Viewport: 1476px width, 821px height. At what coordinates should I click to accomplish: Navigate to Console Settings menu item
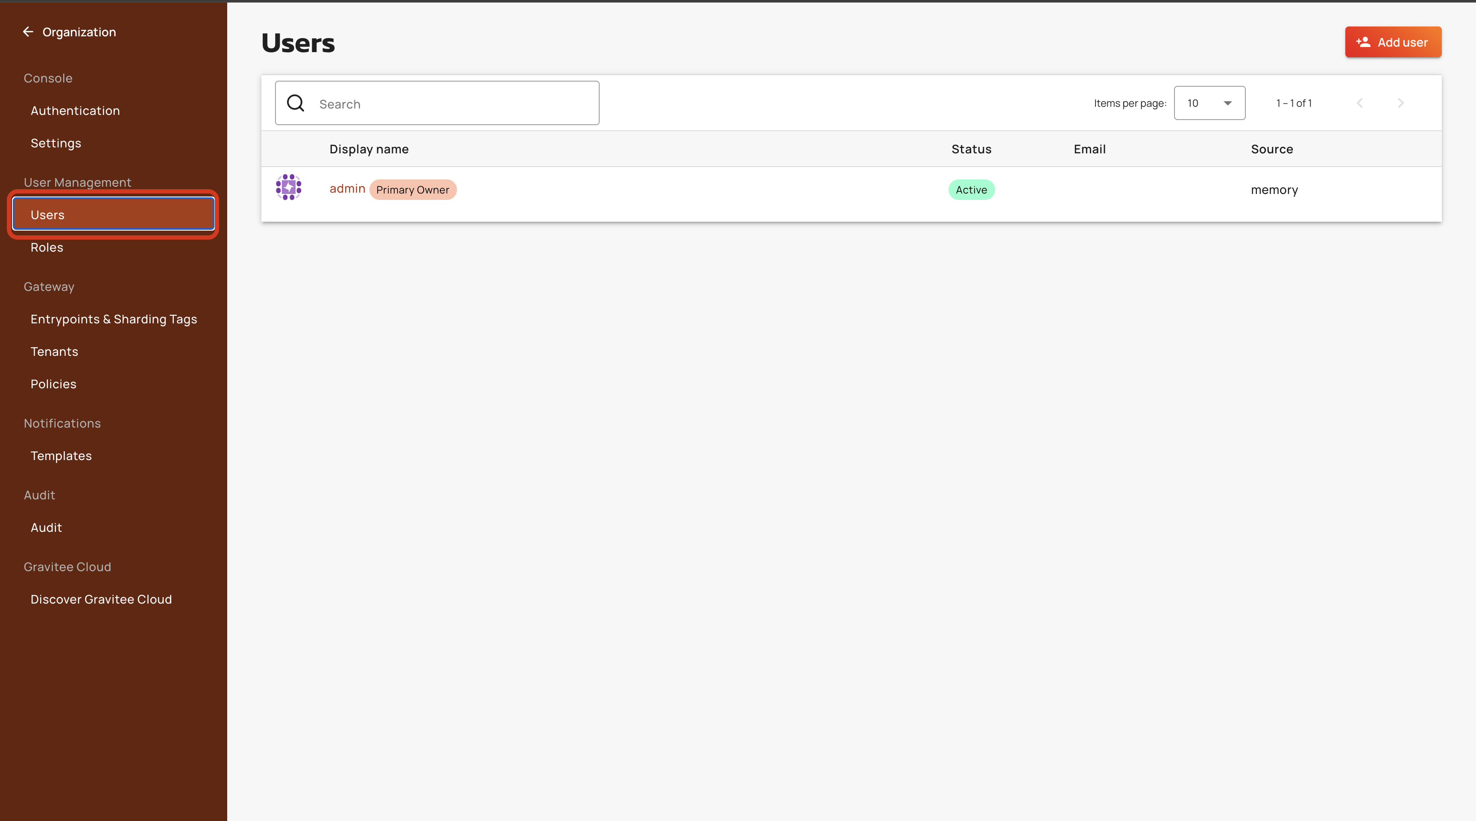(x=56, y=143)
